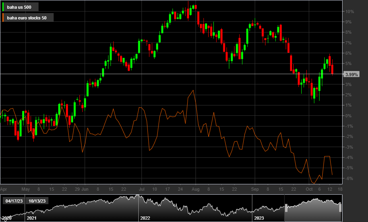Viewport: 368px width, 222px height.
Task: Click the 10/13/23 end date field
Action: [x=37, y=201]
